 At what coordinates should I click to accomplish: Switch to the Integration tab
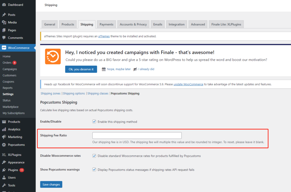[x=176, y=24]
